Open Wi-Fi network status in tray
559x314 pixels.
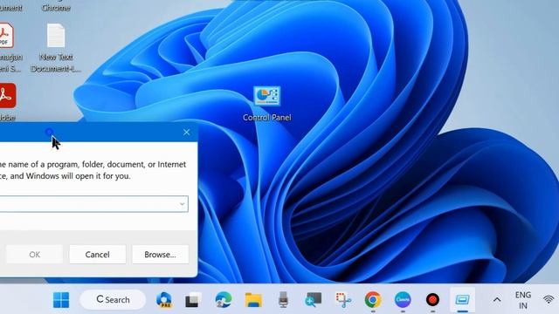549,300
